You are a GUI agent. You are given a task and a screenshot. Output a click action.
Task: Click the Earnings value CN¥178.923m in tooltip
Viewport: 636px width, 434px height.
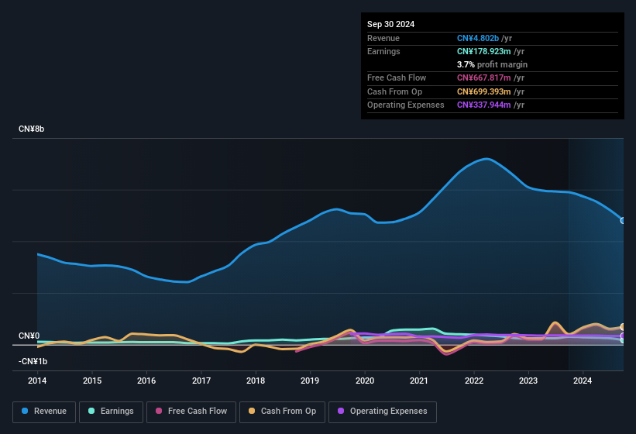(484, 51)
